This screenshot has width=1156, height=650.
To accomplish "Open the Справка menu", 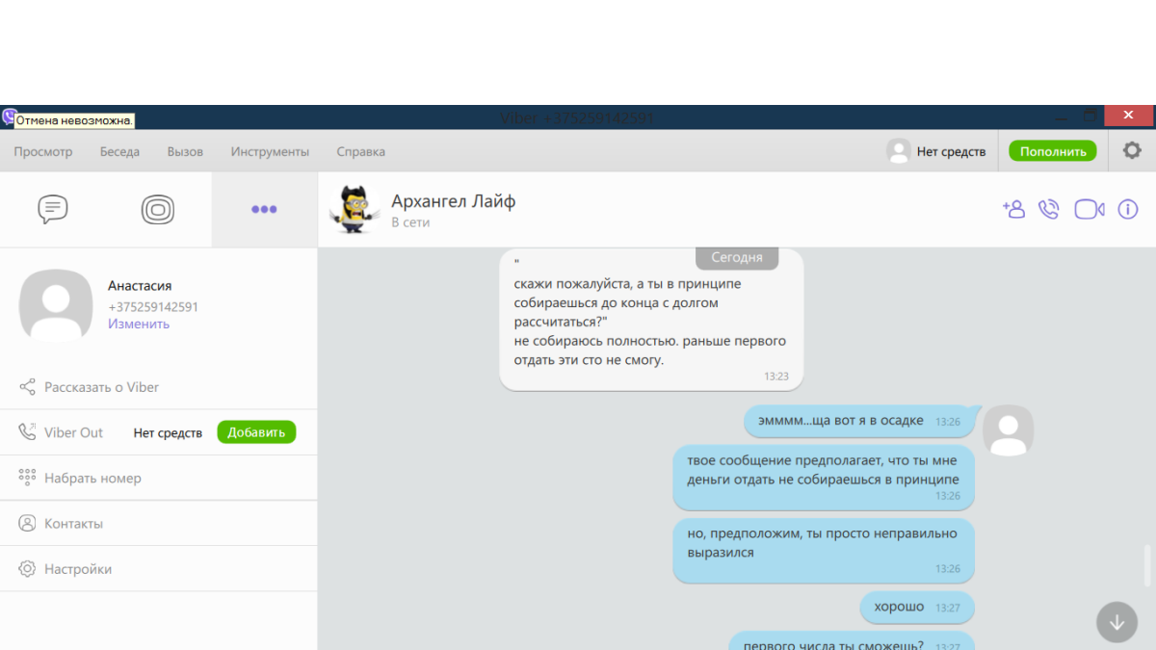I will pos(360,151).
